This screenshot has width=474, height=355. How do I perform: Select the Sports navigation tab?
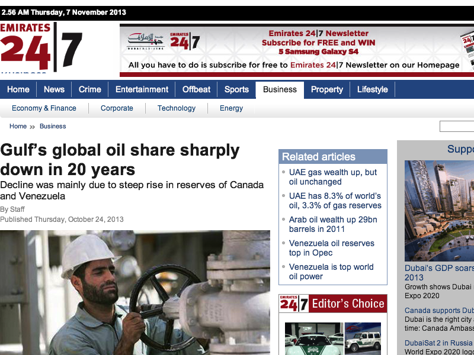pyautogui.click(x=236, y=89)
